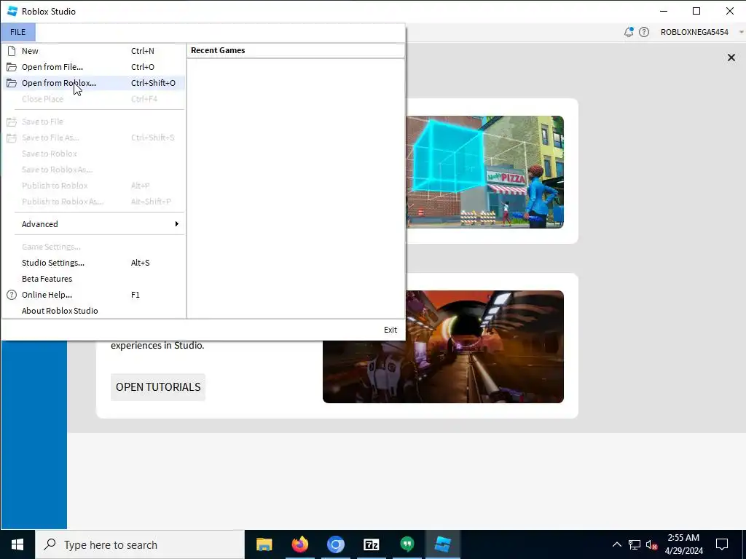The image size is (746, 559).
Task: Open Hangouts chat taskbar icon
Action: (407, 544)
